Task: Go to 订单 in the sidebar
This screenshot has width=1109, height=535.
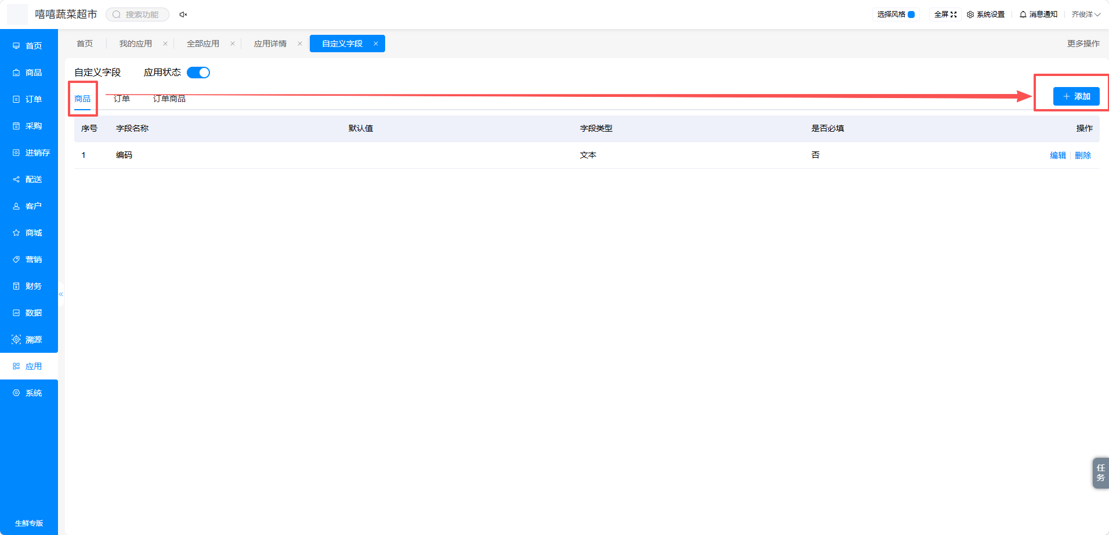Action: (x=28, y=99)
